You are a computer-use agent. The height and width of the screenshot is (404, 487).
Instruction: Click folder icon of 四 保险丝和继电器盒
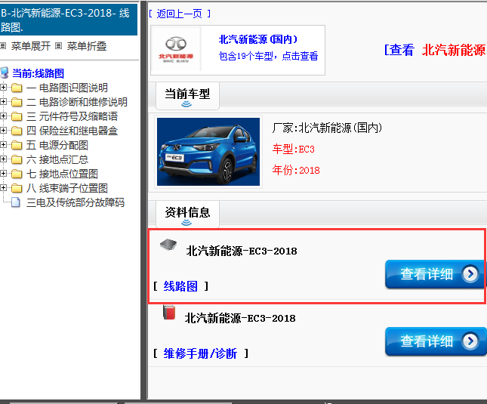pyautogui.click(x=17, y=131)
